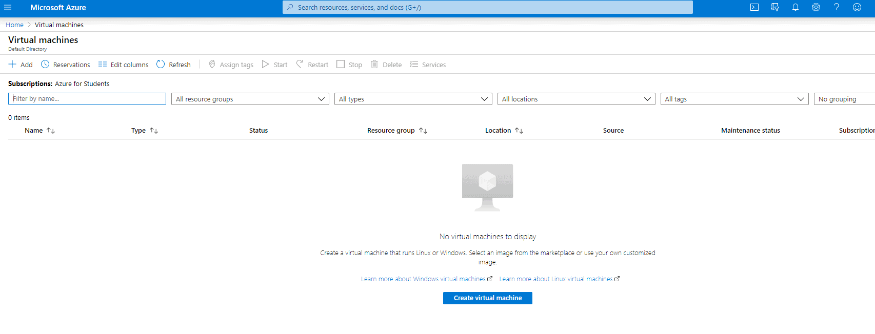
Task: Click the Add label in toolbar
Action: (x=26, y=65)
